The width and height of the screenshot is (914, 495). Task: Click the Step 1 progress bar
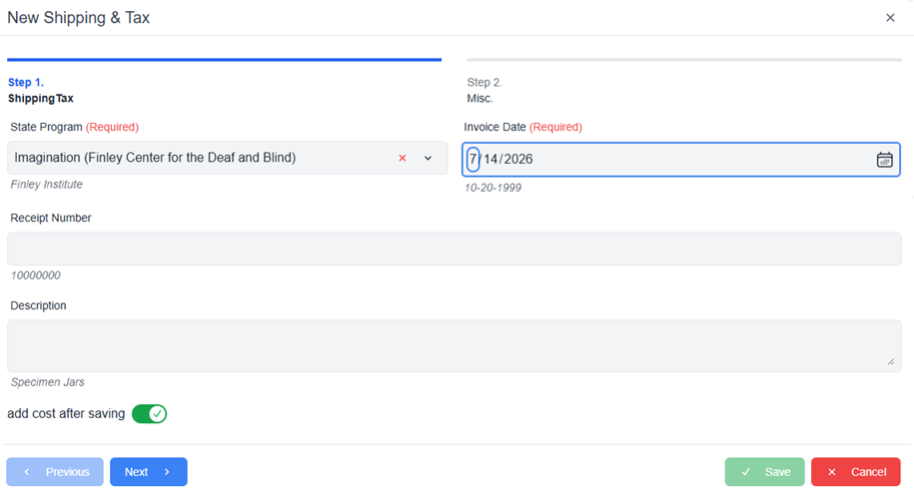(225, 60)
